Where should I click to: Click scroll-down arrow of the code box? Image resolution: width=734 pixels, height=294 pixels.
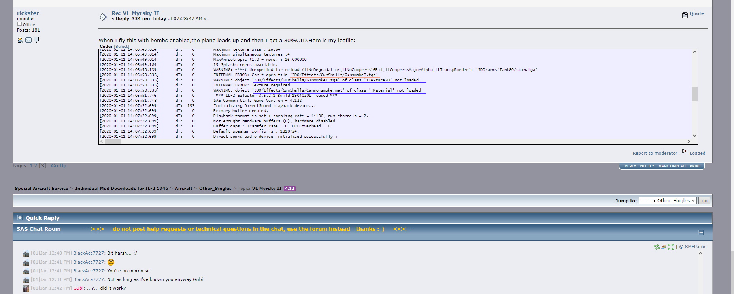point(694,136)
